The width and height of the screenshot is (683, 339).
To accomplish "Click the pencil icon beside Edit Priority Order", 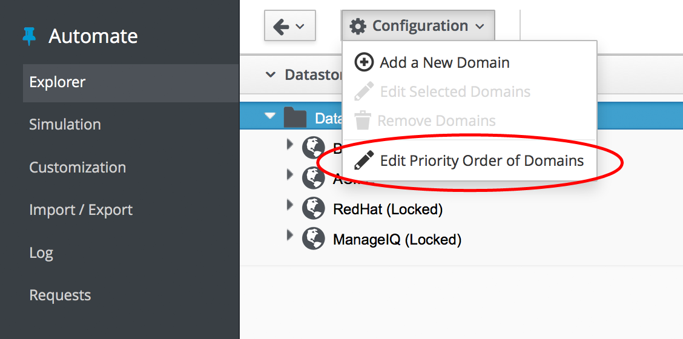I will click(x=364, y=160).
